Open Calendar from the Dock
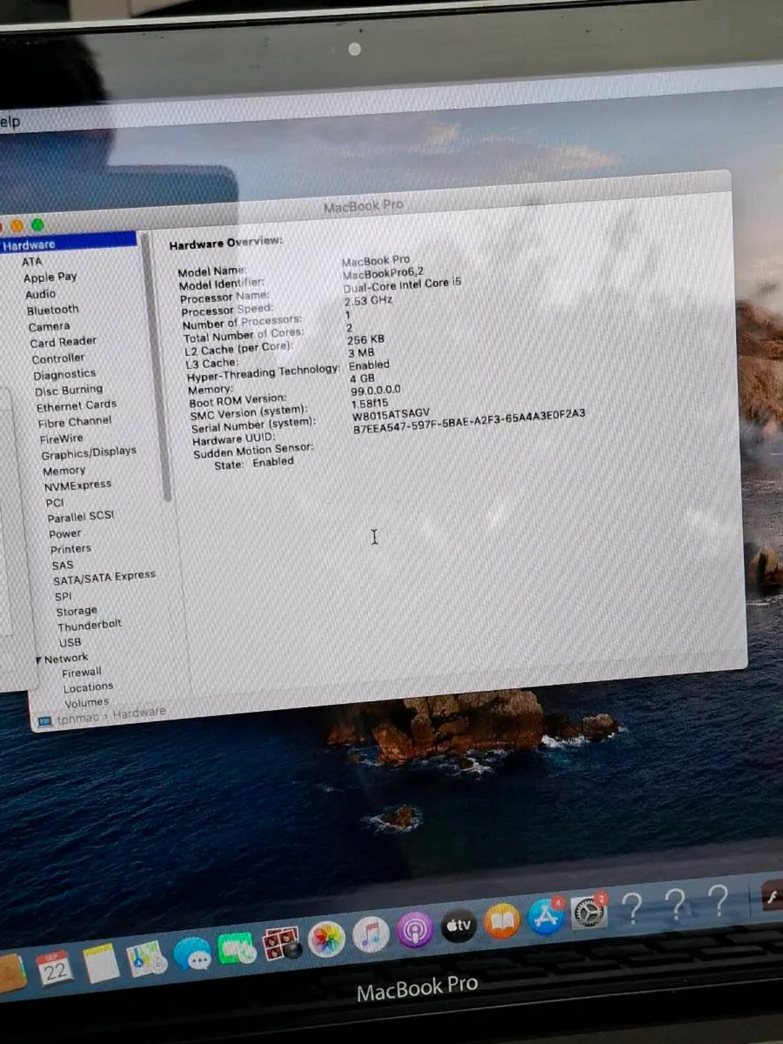Viewport: 783px width, 1044px height. coord(55,969)
